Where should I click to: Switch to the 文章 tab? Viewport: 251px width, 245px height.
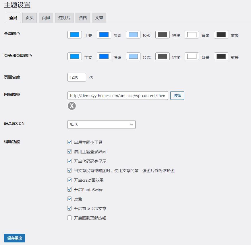99,17
